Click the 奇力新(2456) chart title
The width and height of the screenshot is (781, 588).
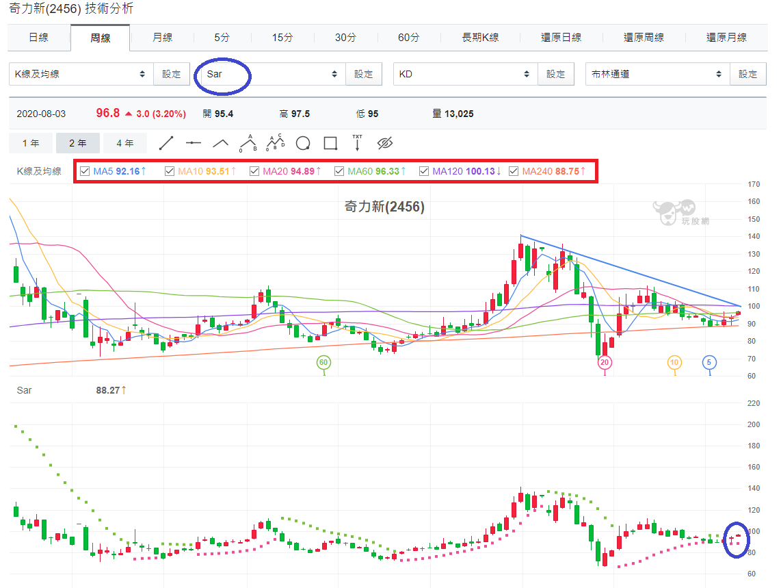tap(384, 207)
